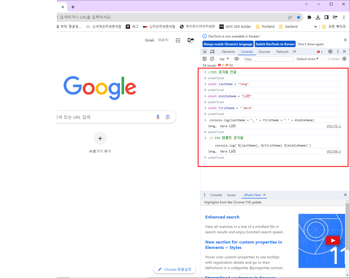
Task: Bookmark this page with star icon
Action: pos(299,17)
